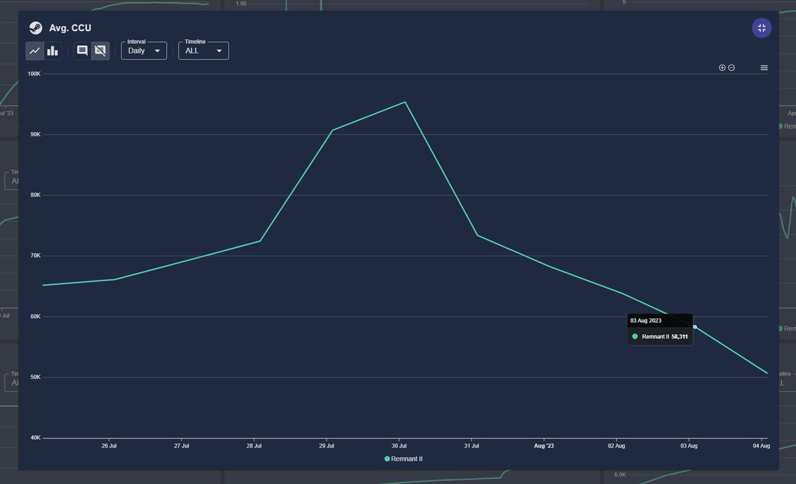The width and height of the screenshot is (796, 484).
Task: Click the 29 Jul x-axis label
Action: 326,446
